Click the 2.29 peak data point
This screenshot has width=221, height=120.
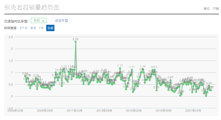pos(76,42)
